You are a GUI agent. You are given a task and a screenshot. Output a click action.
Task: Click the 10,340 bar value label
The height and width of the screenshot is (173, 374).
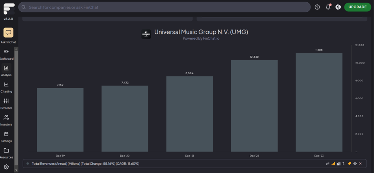click(x=254, y=57)
